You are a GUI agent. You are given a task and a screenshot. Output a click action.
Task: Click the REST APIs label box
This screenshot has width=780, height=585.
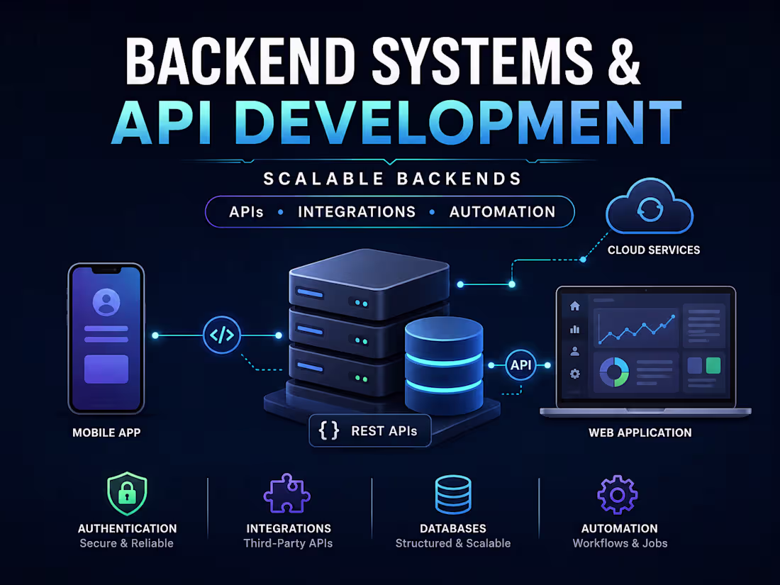pos(370,431)
